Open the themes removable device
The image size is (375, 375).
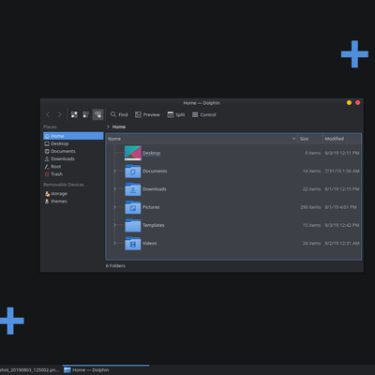point(73,202)
